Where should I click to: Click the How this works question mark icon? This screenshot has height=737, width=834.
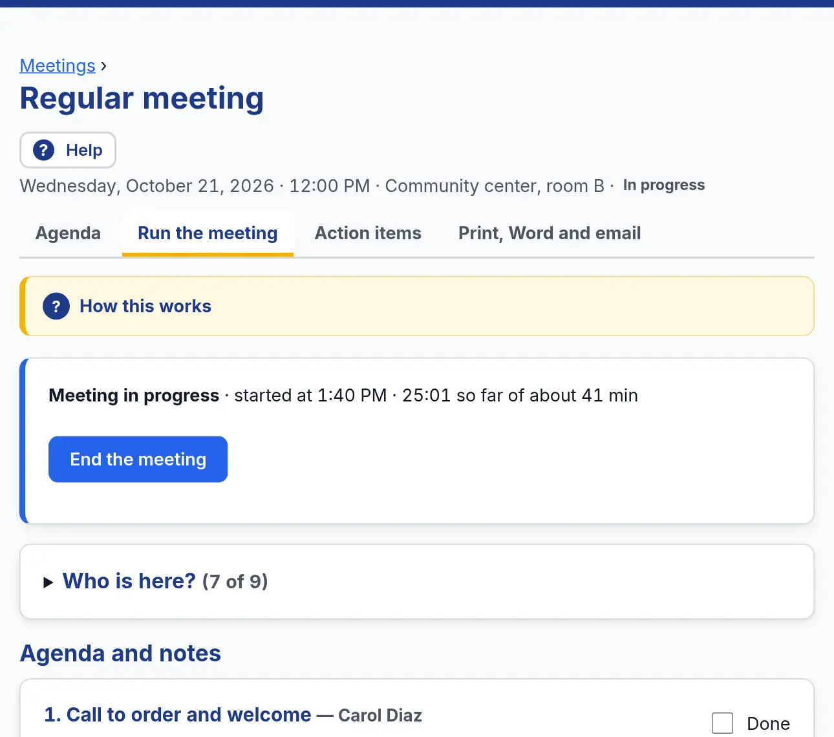[x=56, y=306]
